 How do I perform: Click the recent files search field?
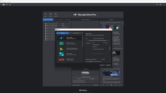(57, 22)
